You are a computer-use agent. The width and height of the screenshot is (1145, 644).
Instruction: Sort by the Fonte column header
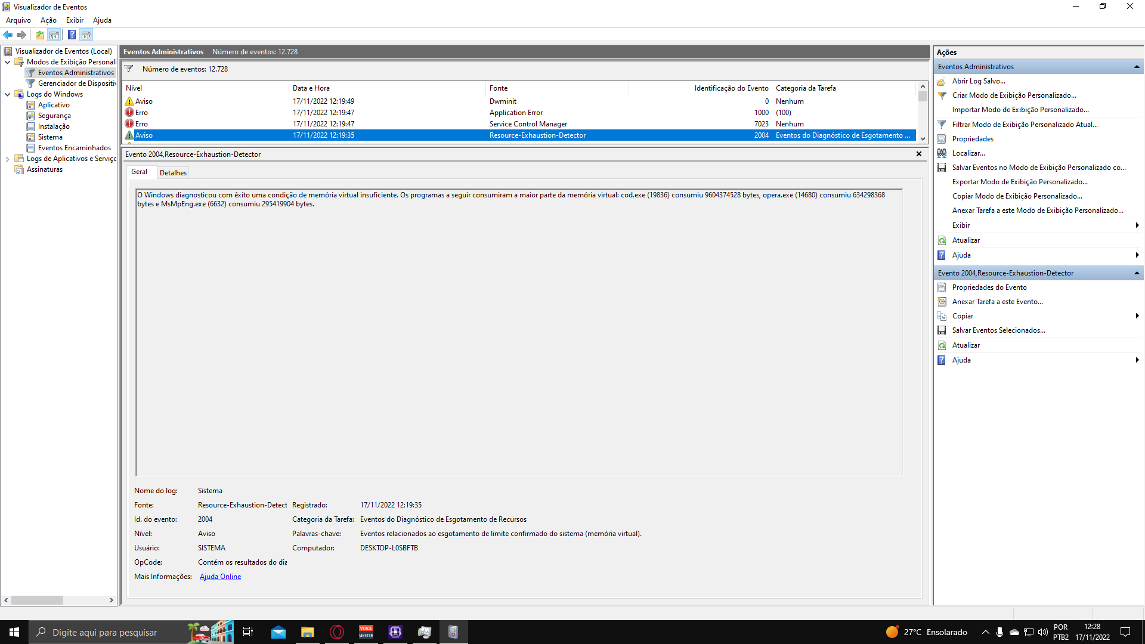(x=557, y=88)
